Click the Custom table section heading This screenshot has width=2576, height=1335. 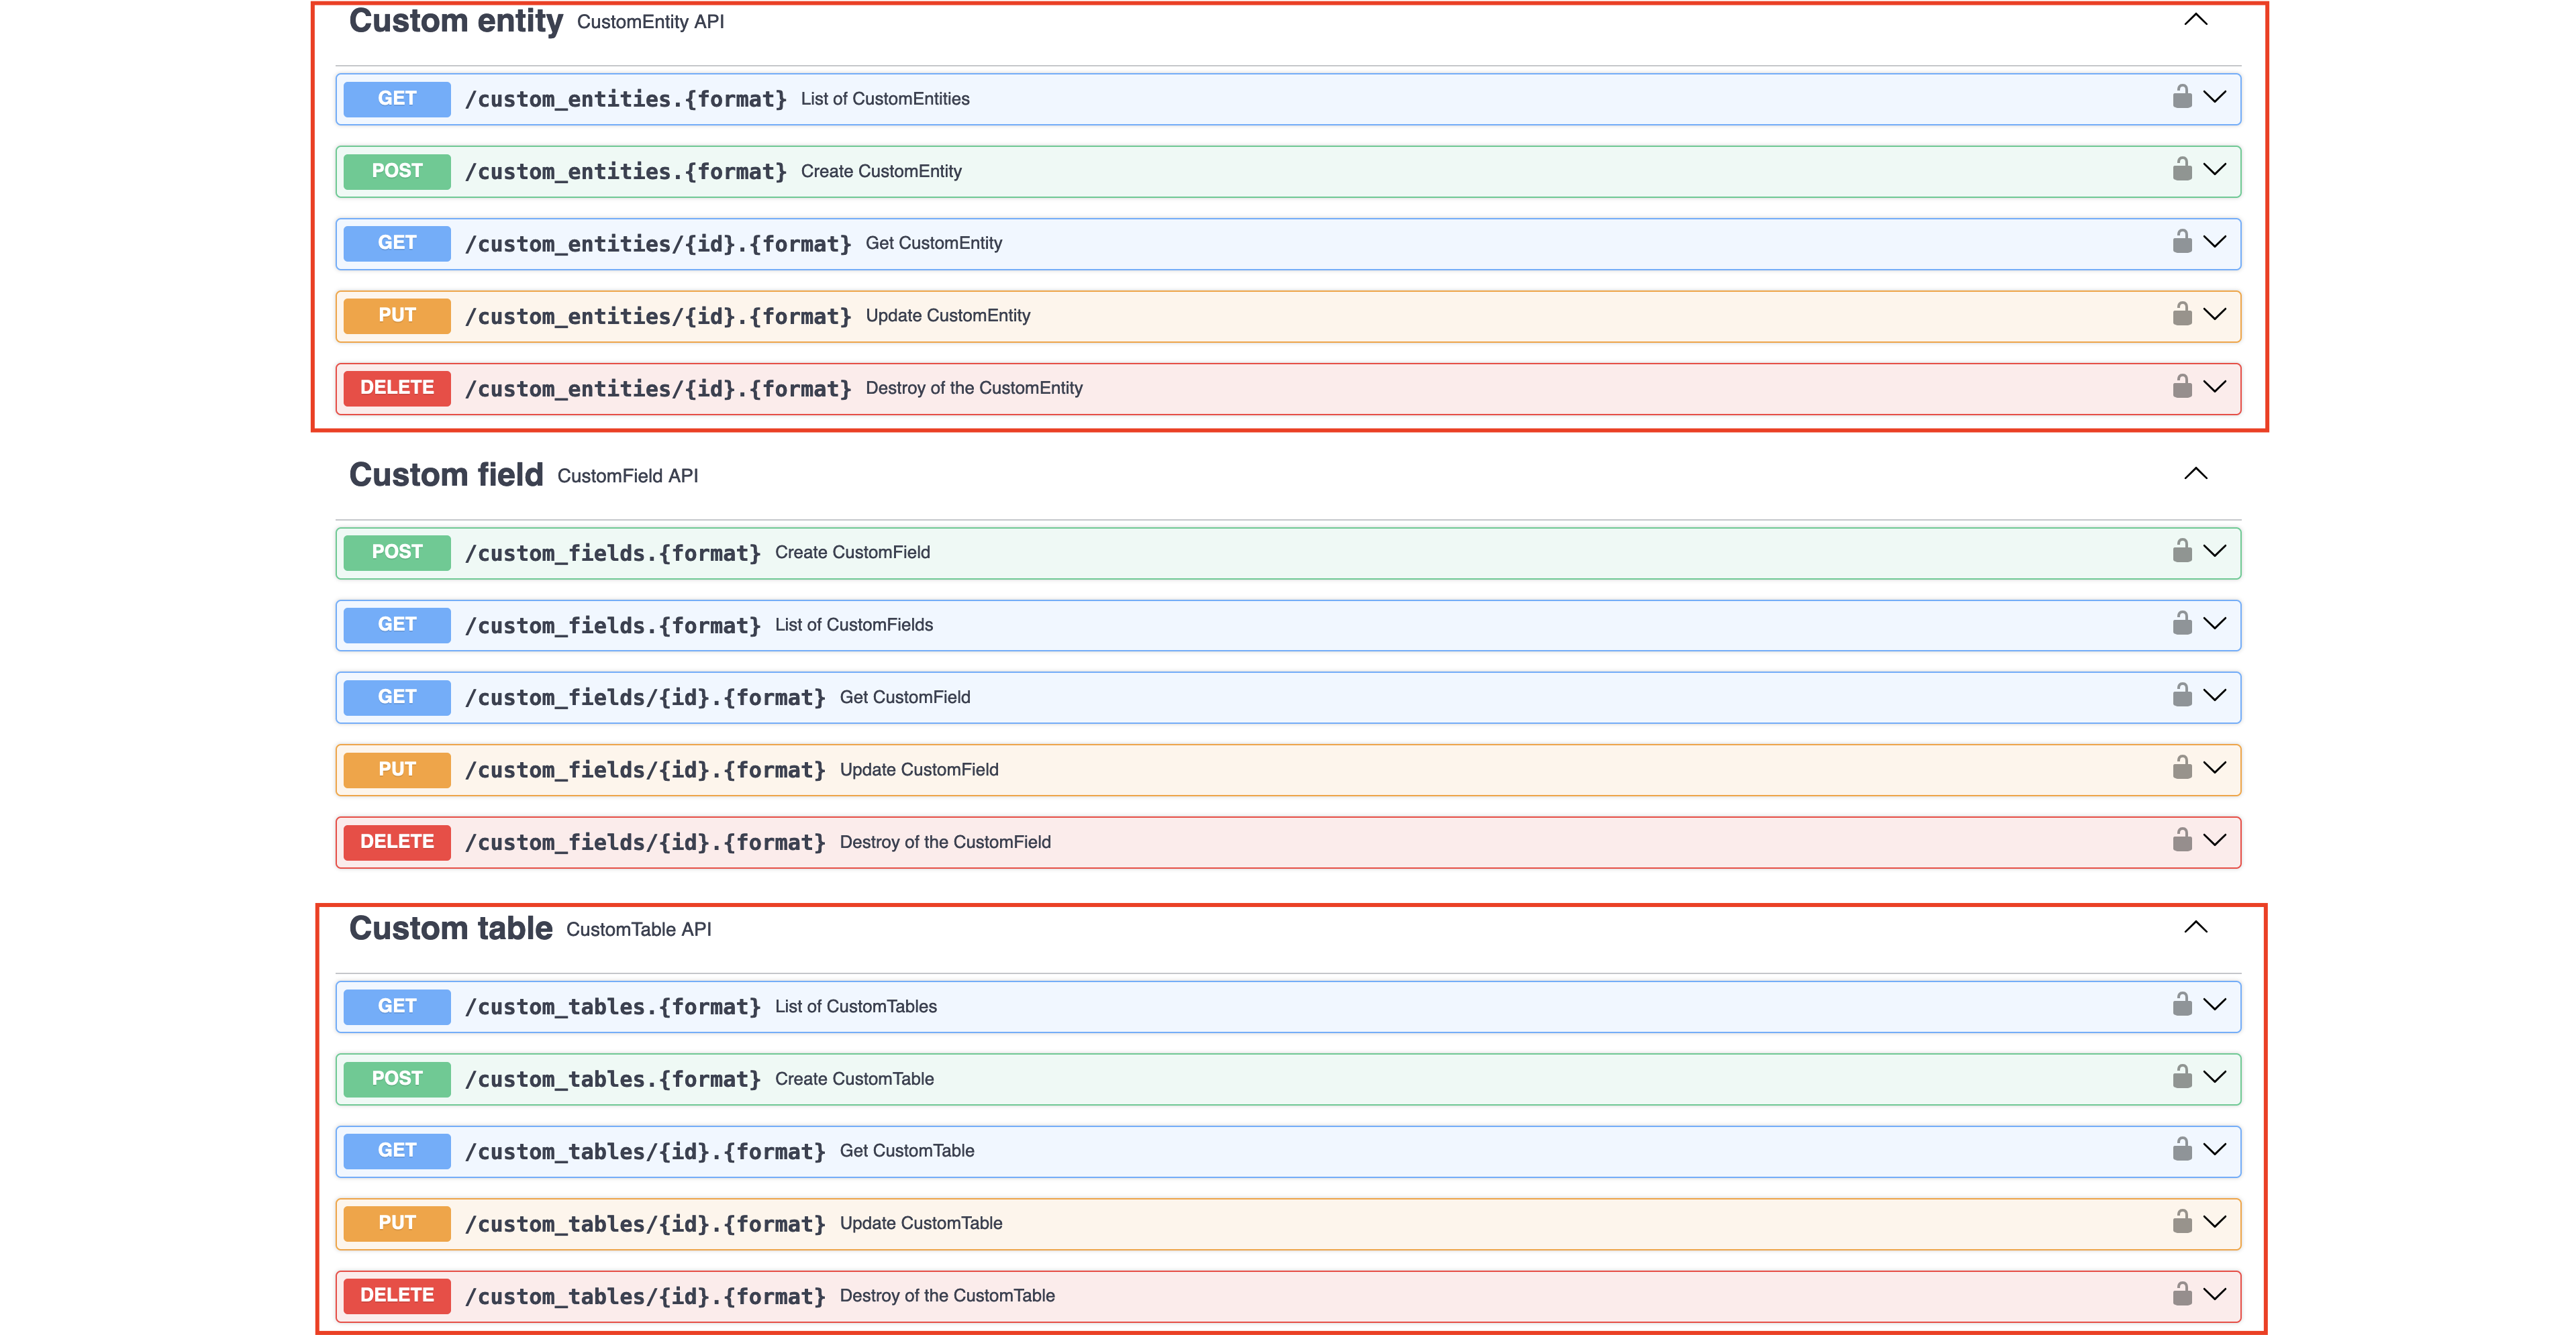(450, 928)
